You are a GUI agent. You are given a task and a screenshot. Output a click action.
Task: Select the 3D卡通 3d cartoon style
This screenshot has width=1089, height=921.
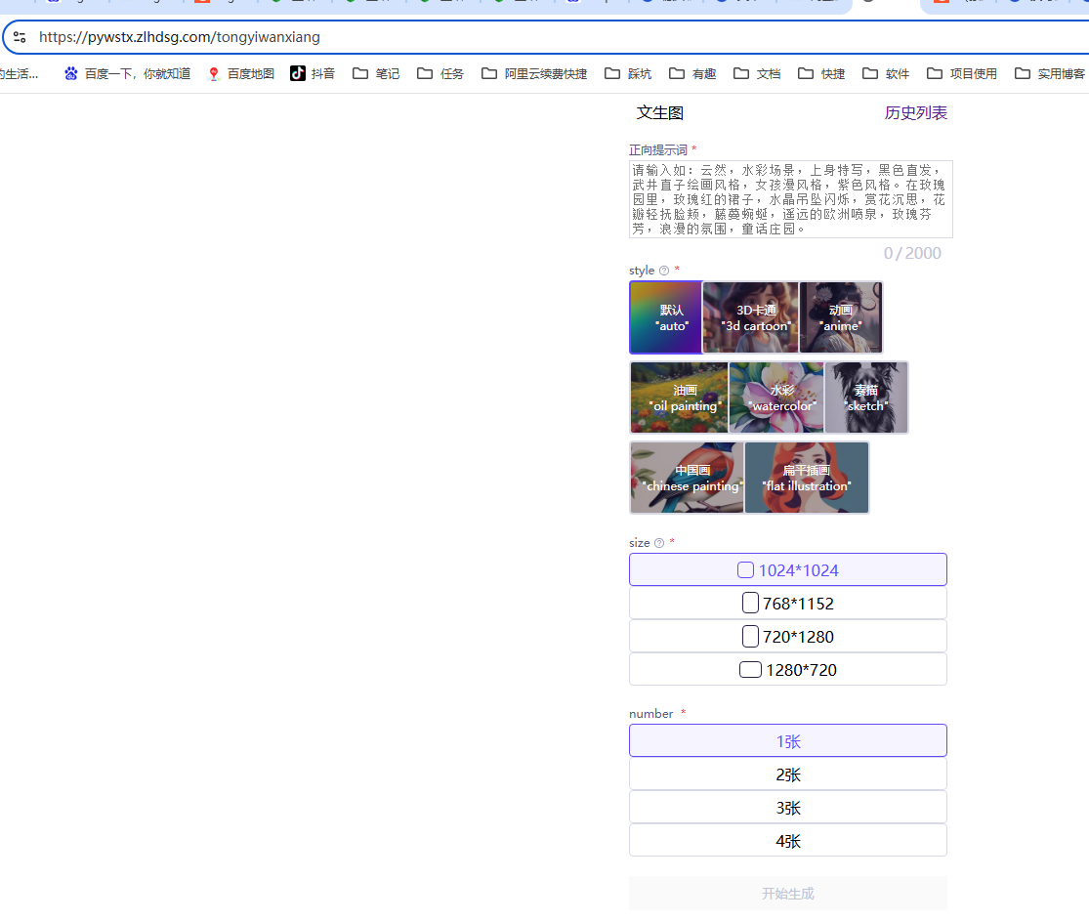(x=751, y=317)
